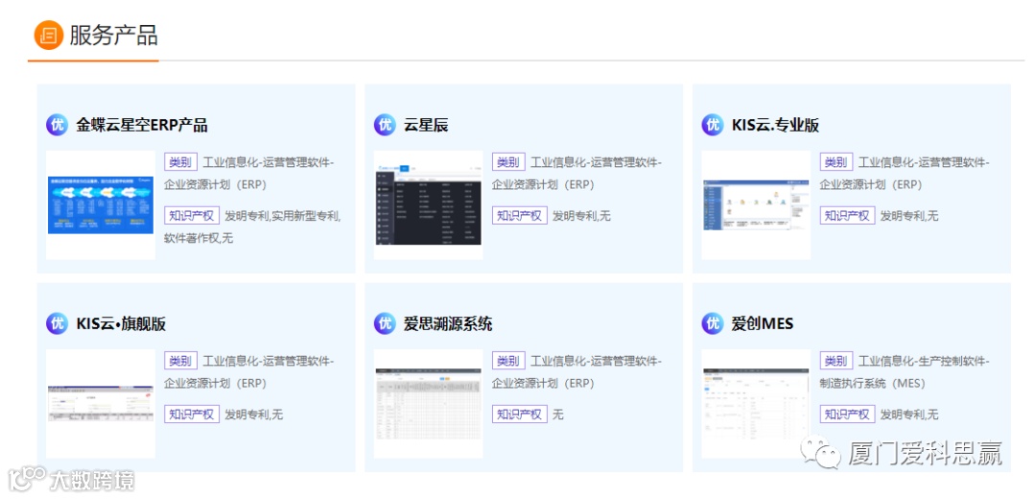The width and height of the screenshot is (1036, 499).
Task: Select 制造执行系统（MES） text
Action: pos(872,383)
